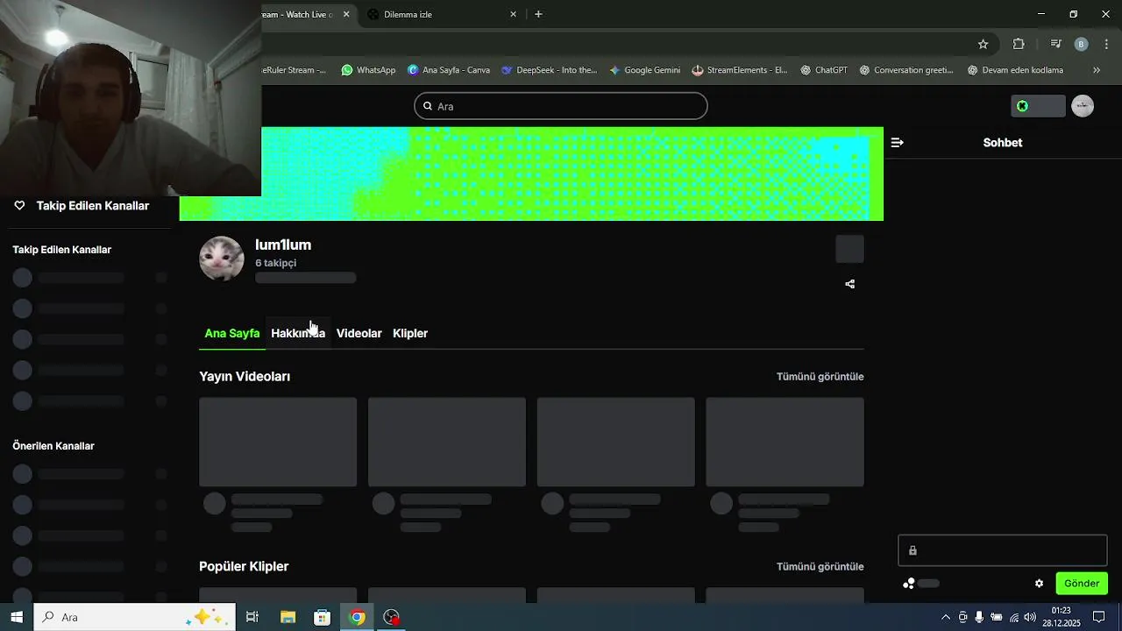Screen dimensions: 1122x631
Task: Open the Google Gemini bookmark
Action: coord(644,70)
